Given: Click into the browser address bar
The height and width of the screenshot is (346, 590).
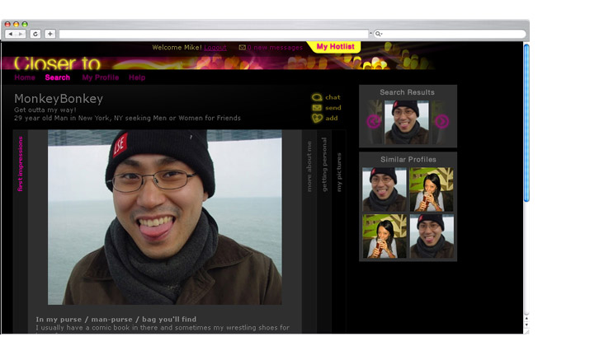Looking at the screenshot, I should (x=214, y=34).
